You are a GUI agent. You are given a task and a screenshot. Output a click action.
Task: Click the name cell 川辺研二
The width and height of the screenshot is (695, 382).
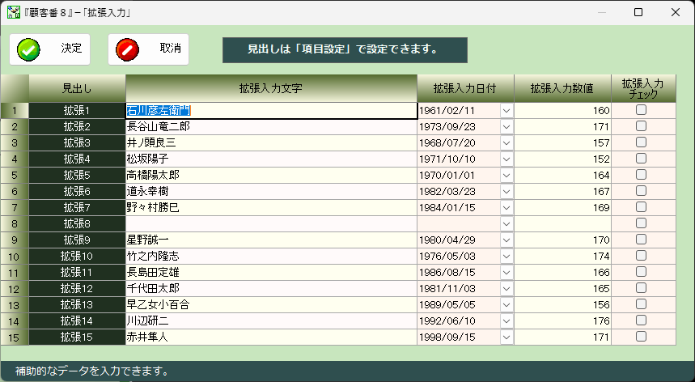tap(271, 320)
